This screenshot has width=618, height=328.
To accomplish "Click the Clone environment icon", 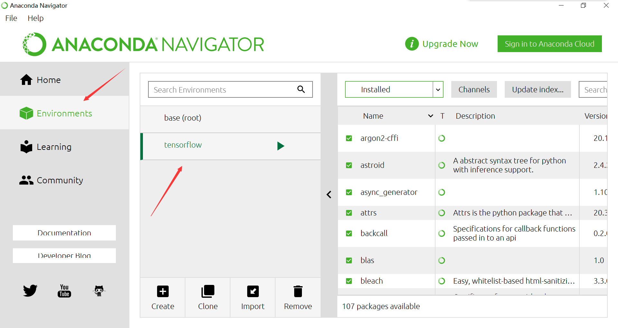I will coord(208,291).
